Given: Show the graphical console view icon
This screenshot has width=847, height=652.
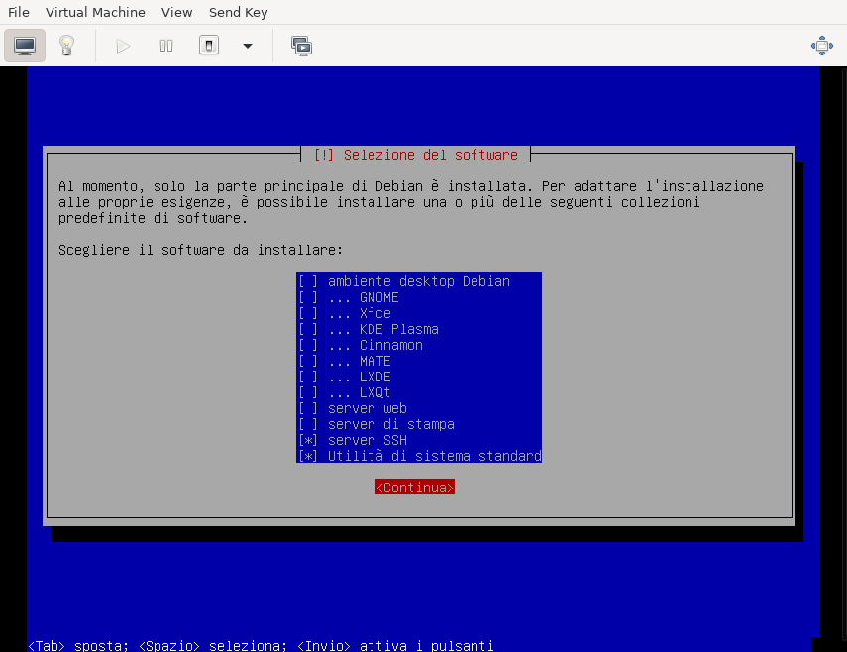Looking at the screenshot, I should coord(25,46).
